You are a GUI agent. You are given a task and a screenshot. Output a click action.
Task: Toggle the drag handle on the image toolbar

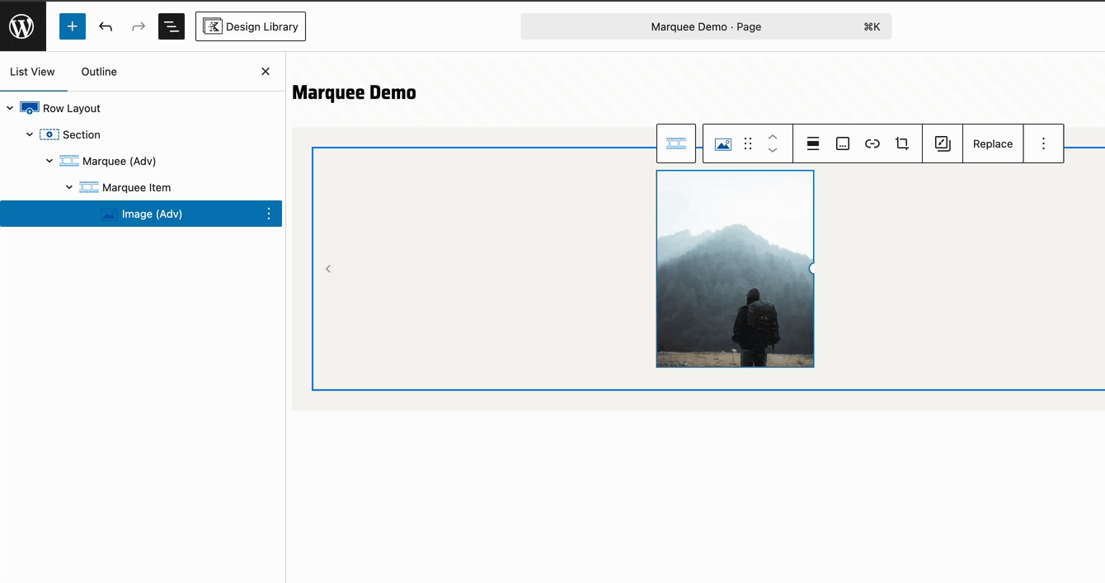point(748,143)
